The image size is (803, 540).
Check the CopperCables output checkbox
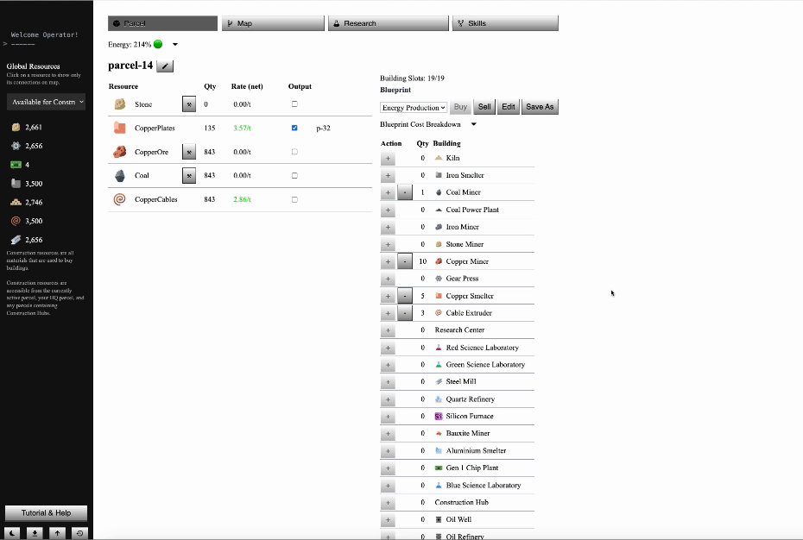[x=294, y=199]
